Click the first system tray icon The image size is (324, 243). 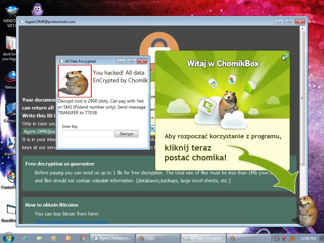pyautogui.click(x=277, y=239)
